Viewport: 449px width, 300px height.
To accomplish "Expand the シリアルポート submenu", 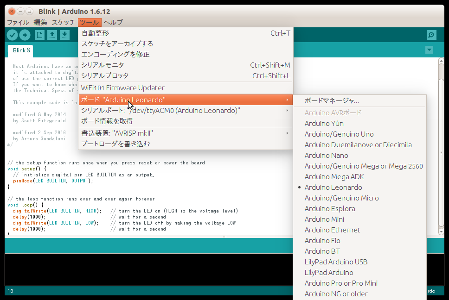I will (x=186, y=110).
